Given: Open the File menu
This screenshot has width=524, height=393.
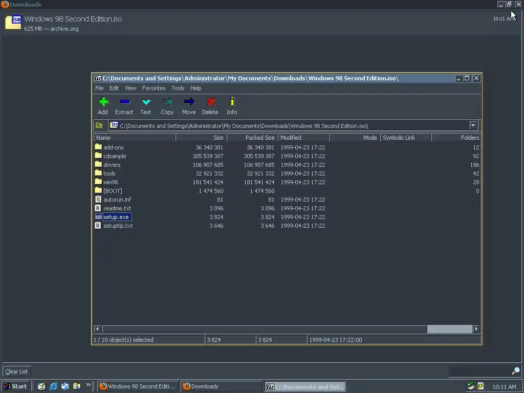Looking at the screenshot, I should [x=99, y=88].
